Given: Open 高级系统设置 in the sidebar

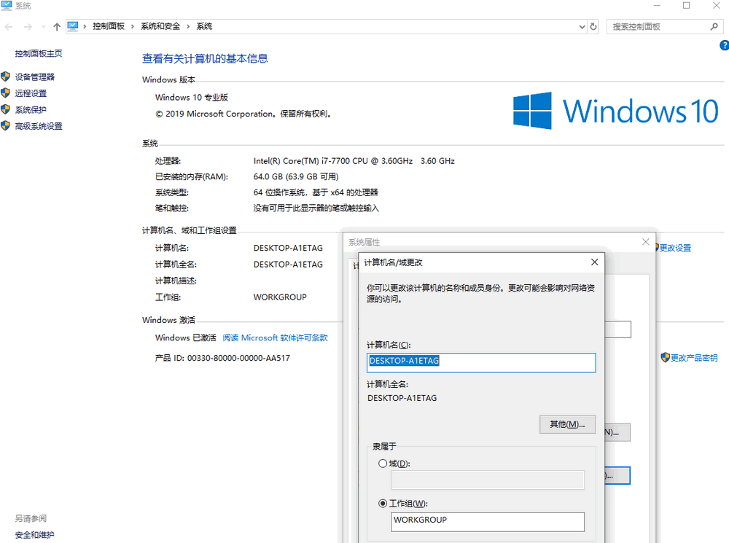Looking at the screenshot, I should pyautogui.click(x=39, y=126).
